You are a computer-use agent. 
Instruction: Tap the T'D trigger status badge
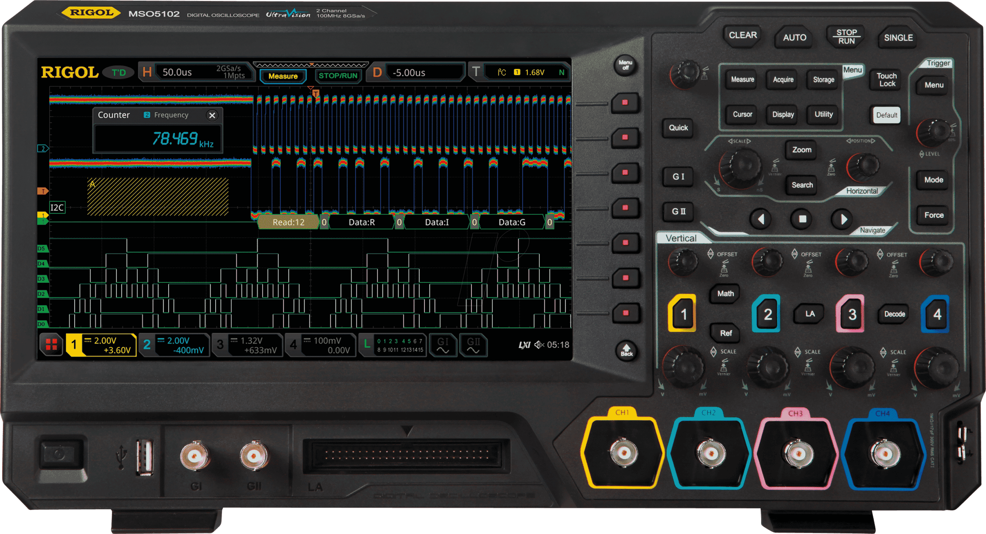[119, 72]
